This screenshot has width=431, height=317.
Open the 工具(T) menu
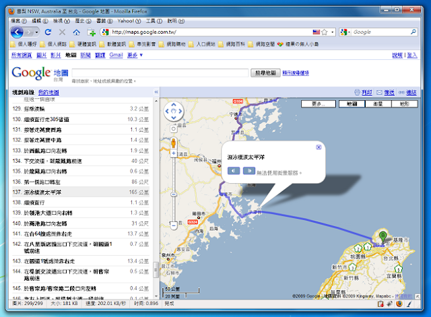click(x=154, y=21)
